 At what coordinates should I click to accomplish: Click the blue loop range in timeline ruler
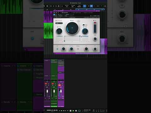90,9
